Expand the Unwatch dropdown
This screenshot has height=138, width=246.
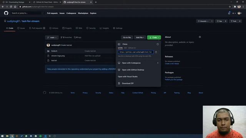203,21
